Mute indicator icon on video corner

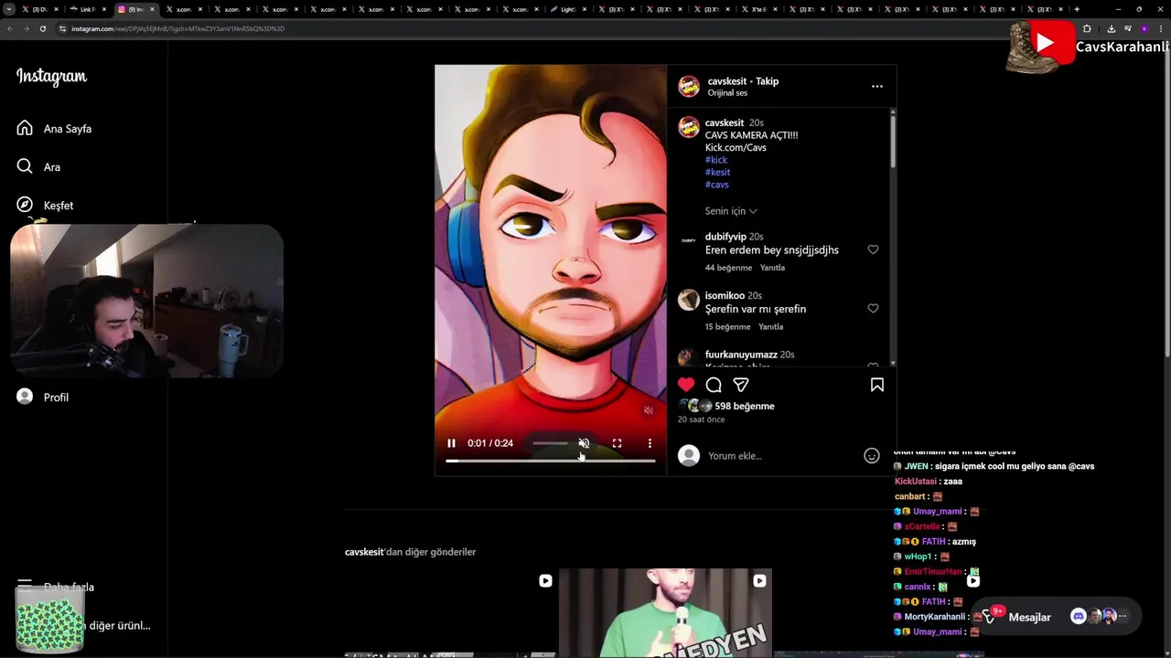point(648,411)
